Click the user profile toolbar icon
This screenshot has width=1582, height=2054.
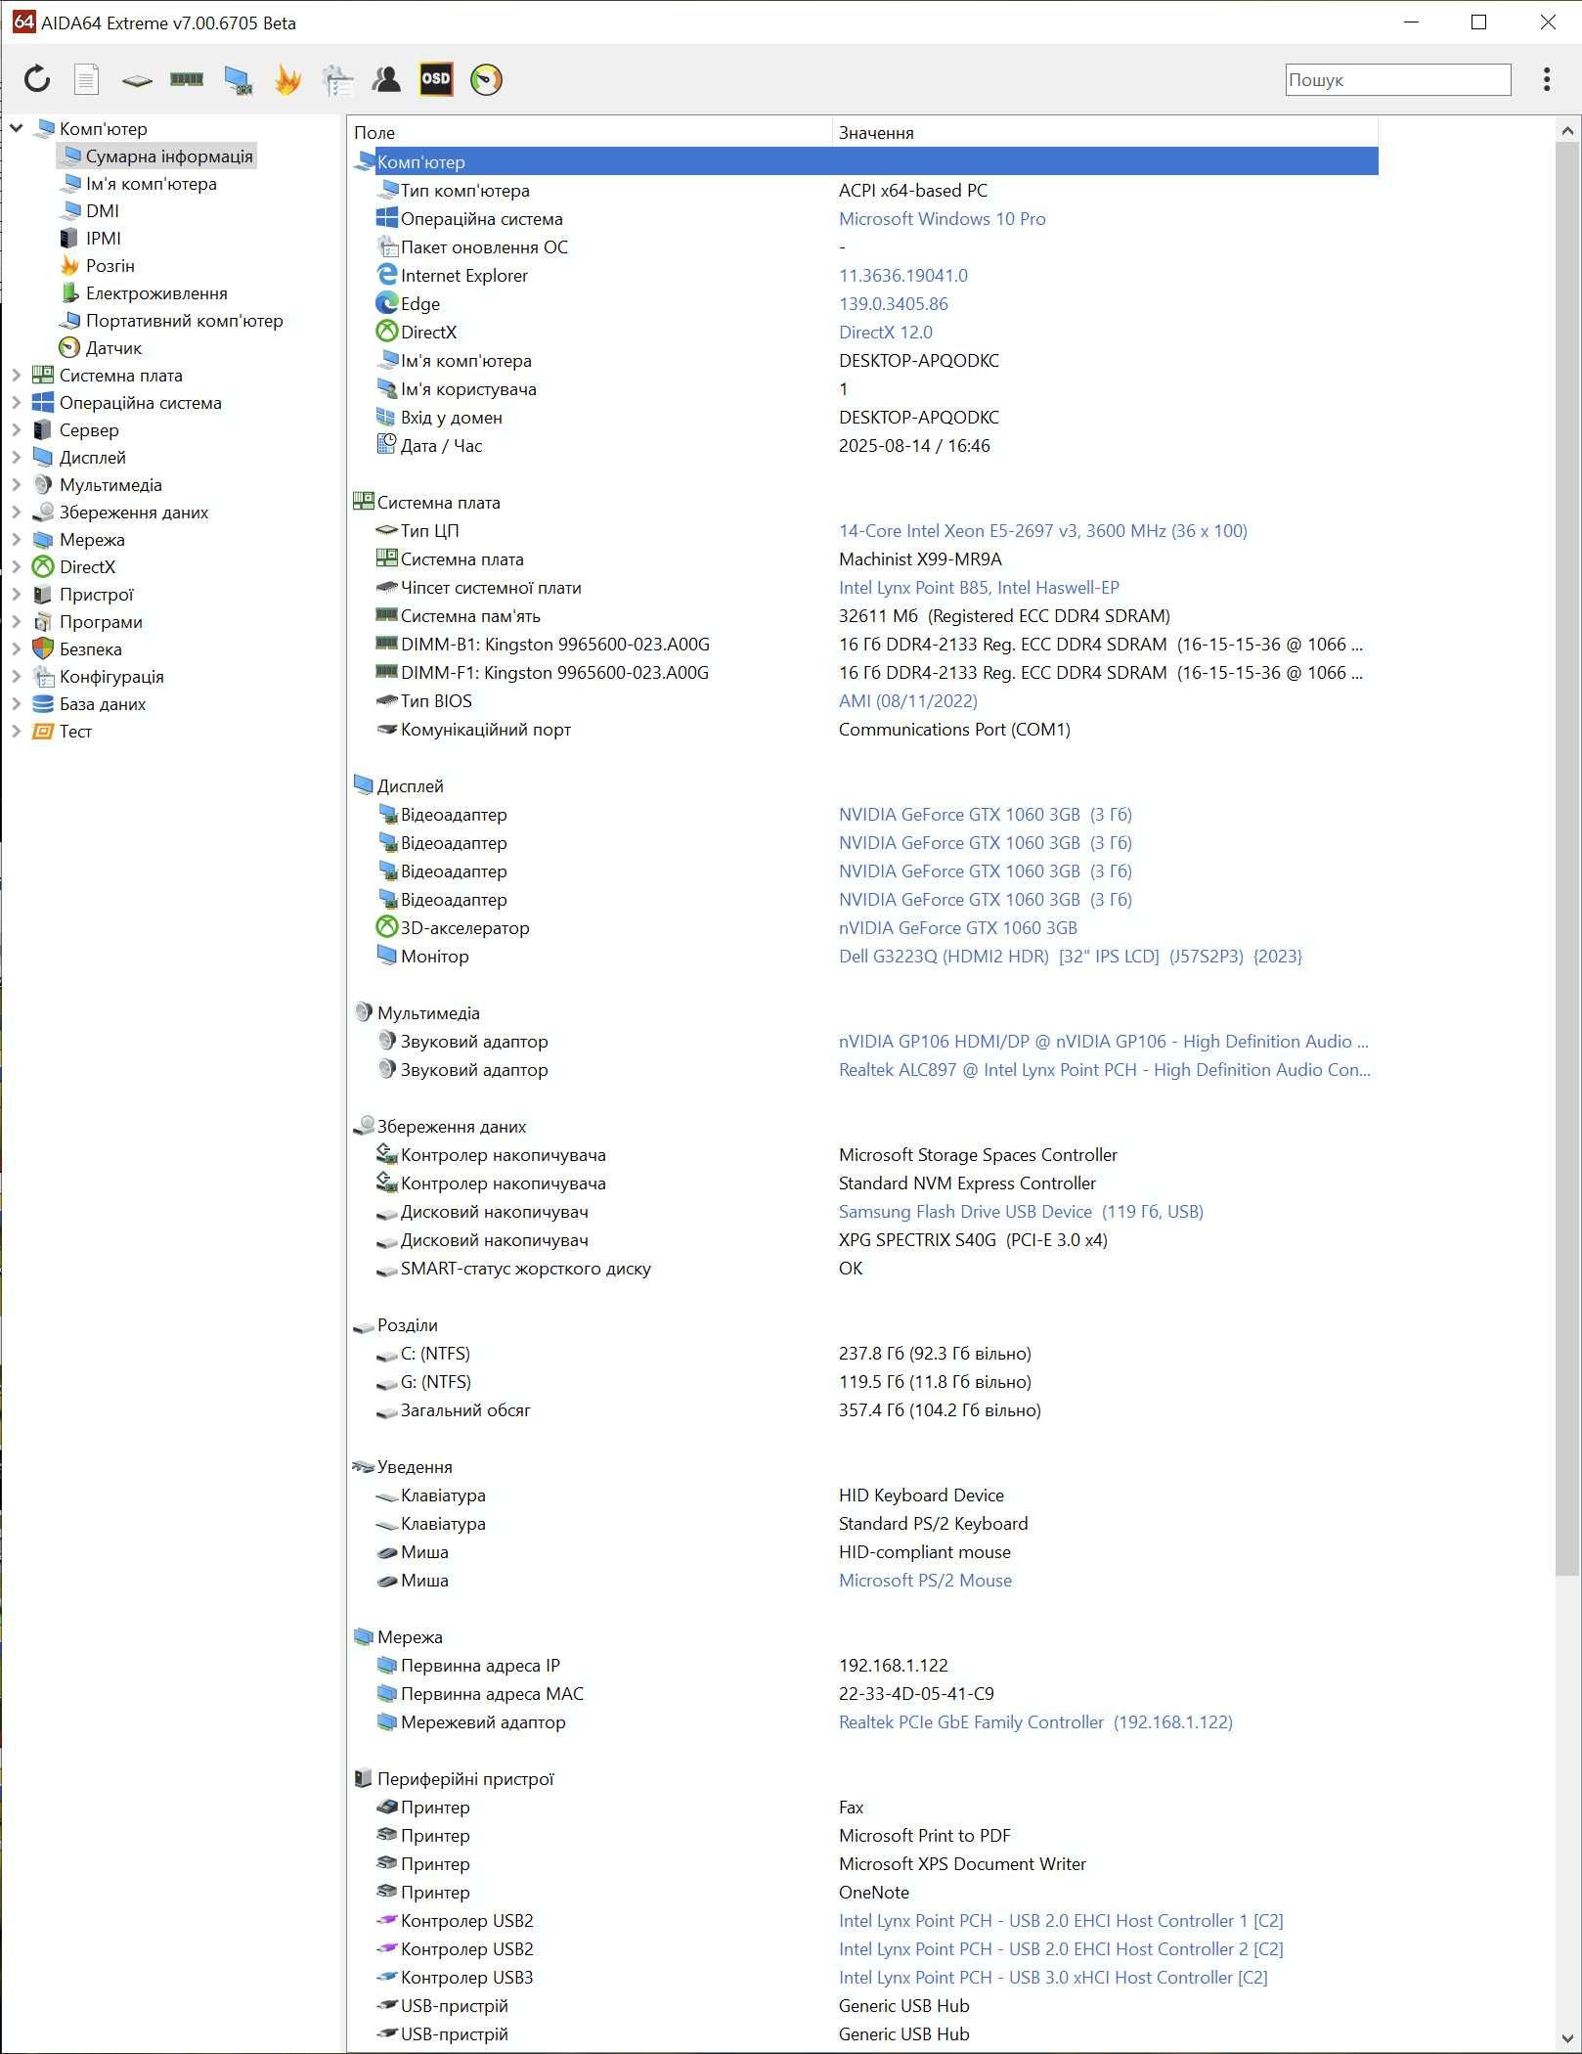[x=387, y=79]
